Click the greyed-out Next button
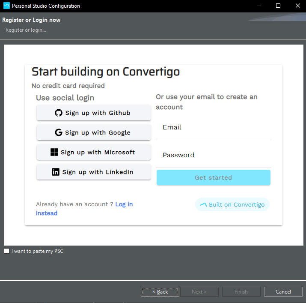306x303 pixels. coord(199,292)
